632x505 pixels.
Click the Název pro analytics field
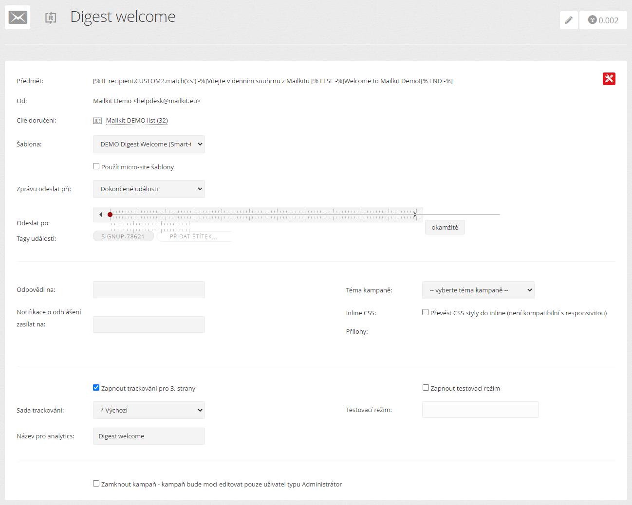tap(149, 436)
